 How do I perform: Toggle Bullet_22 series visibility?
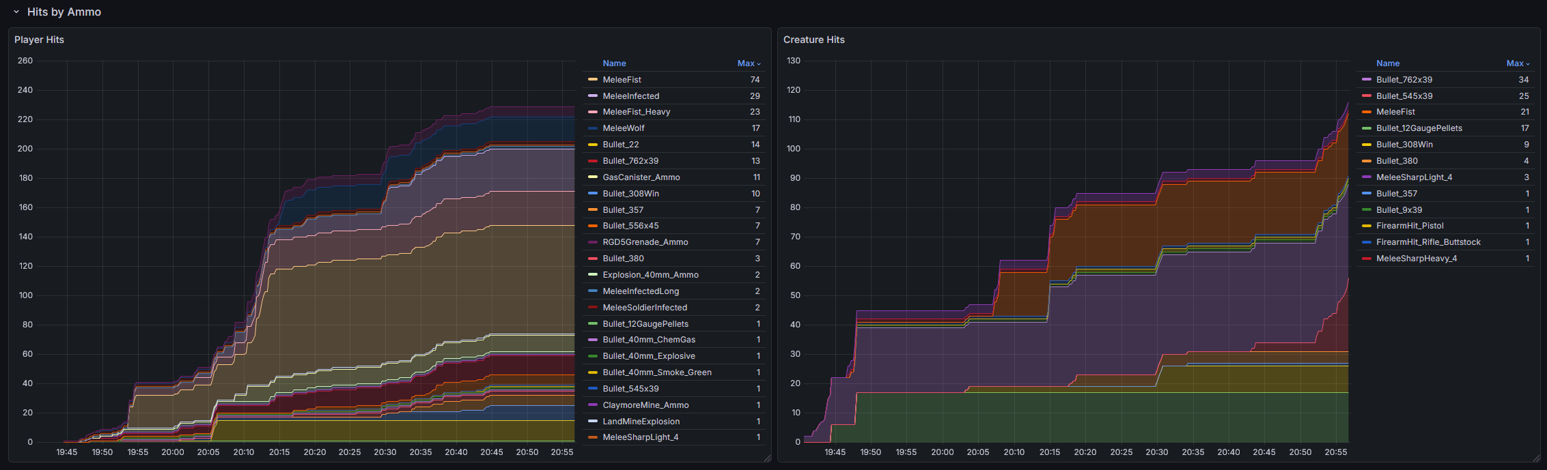click(620, 145)
